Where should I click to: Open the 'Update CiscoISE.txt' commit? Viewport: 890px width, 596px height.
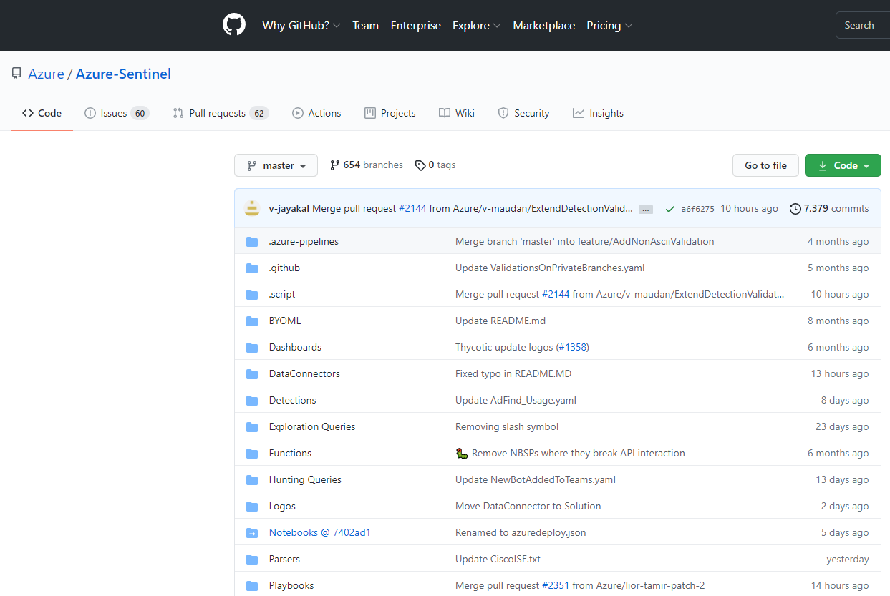coord(498,560)
